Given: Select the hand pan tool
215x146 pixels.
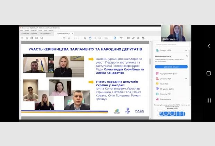Looking at the screenshot, I should coord(90,38).
